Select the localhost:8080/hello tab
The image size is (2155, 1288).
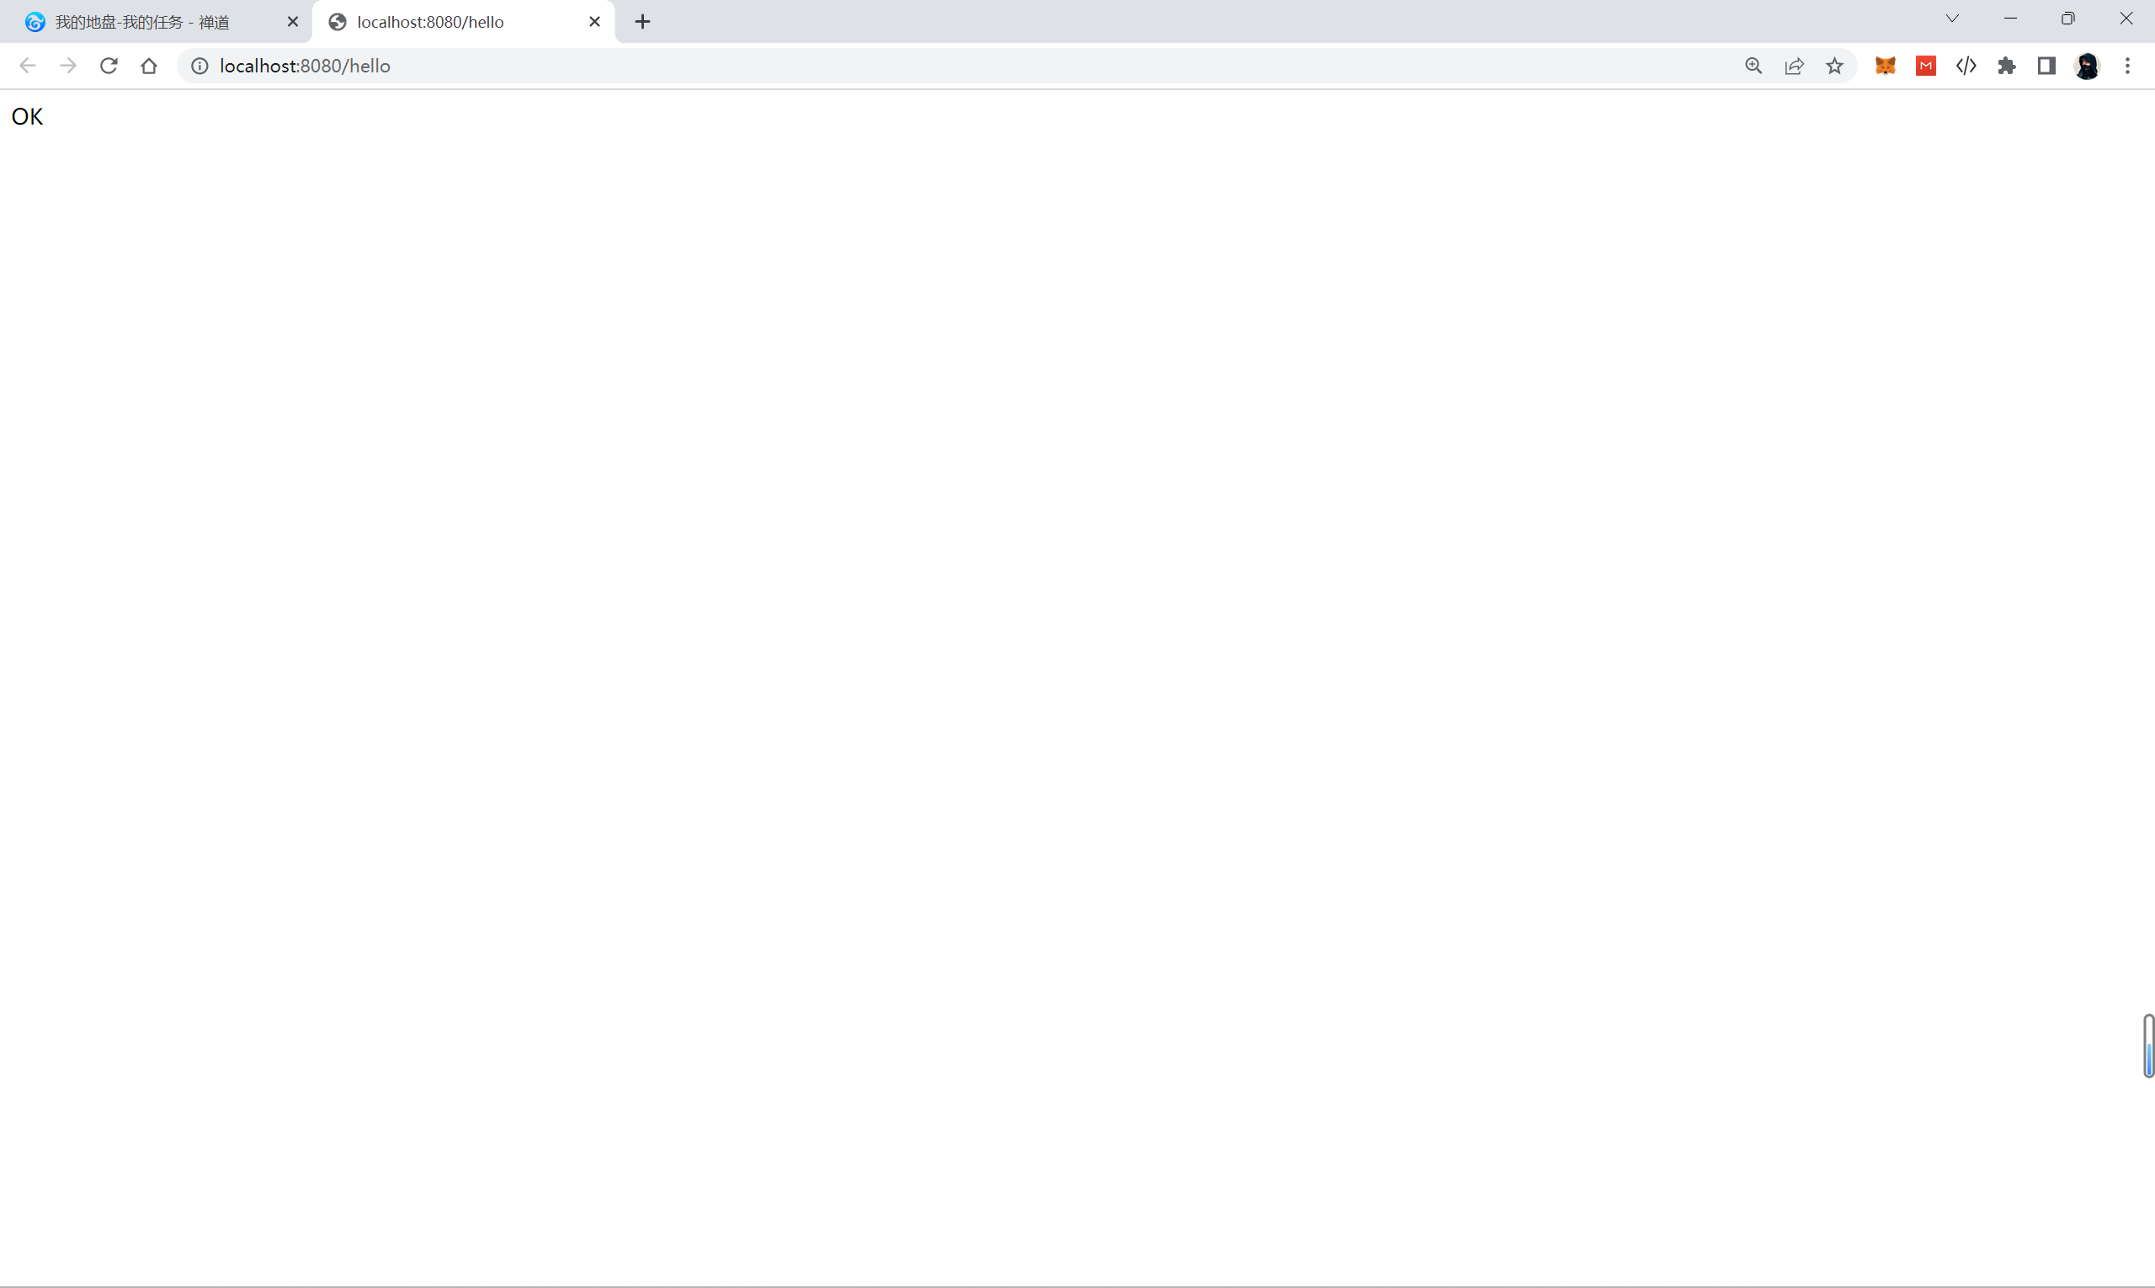click(430, 23)
